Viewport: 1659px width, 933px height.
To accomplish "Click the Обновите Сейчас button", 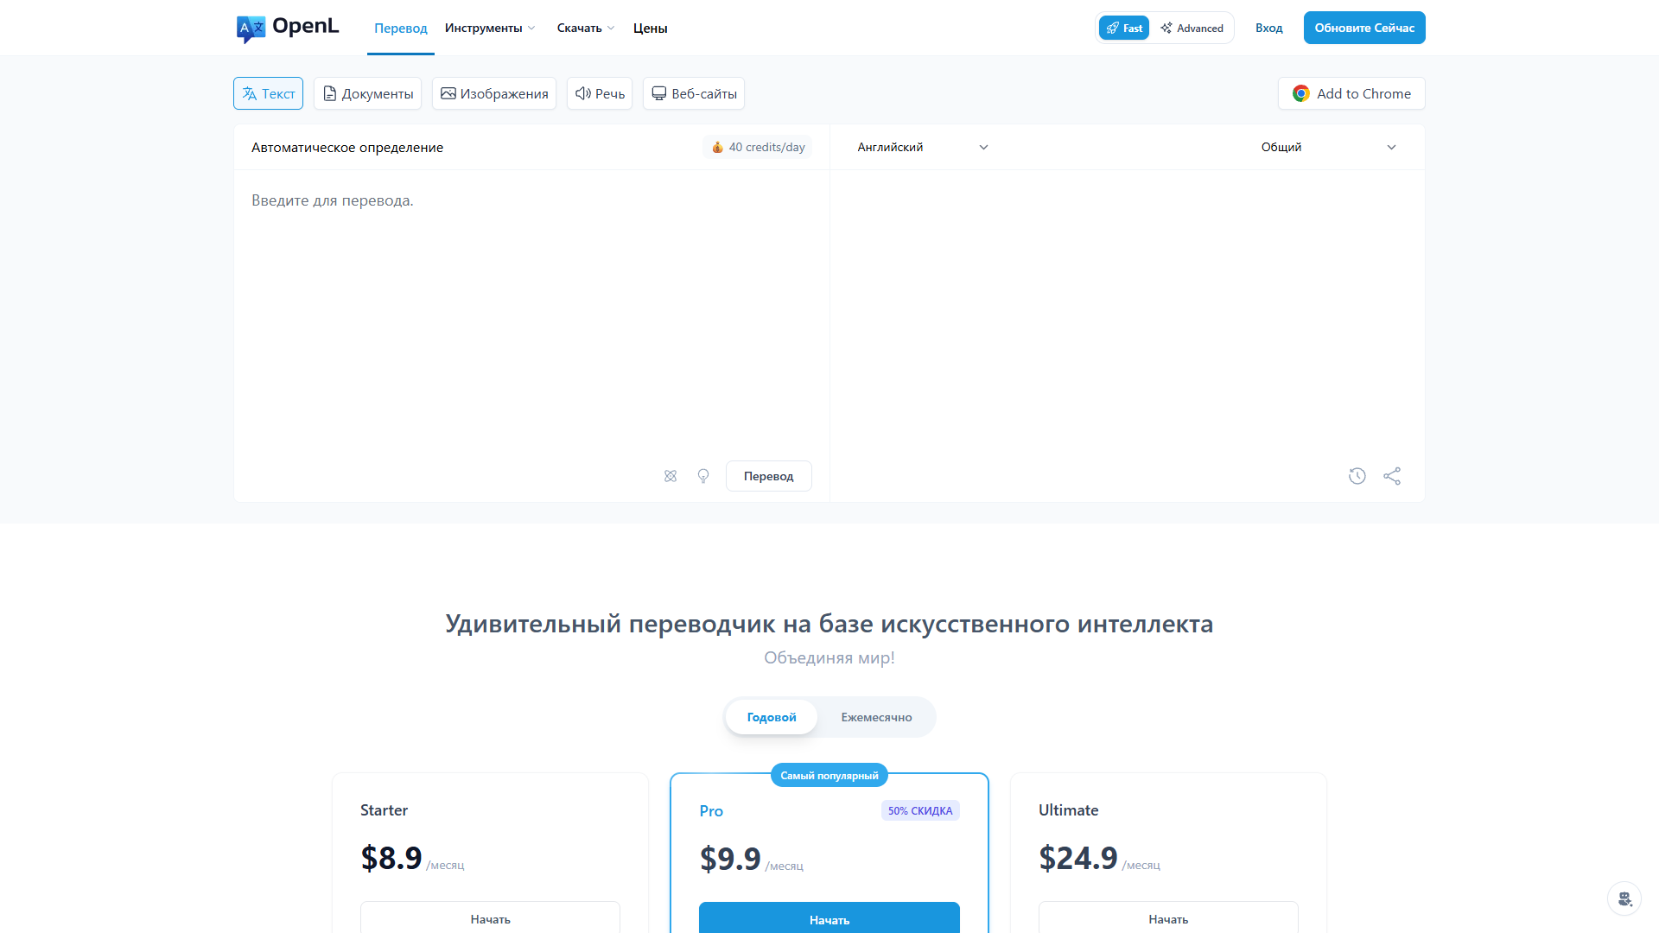I will [x=1364, y=28].
